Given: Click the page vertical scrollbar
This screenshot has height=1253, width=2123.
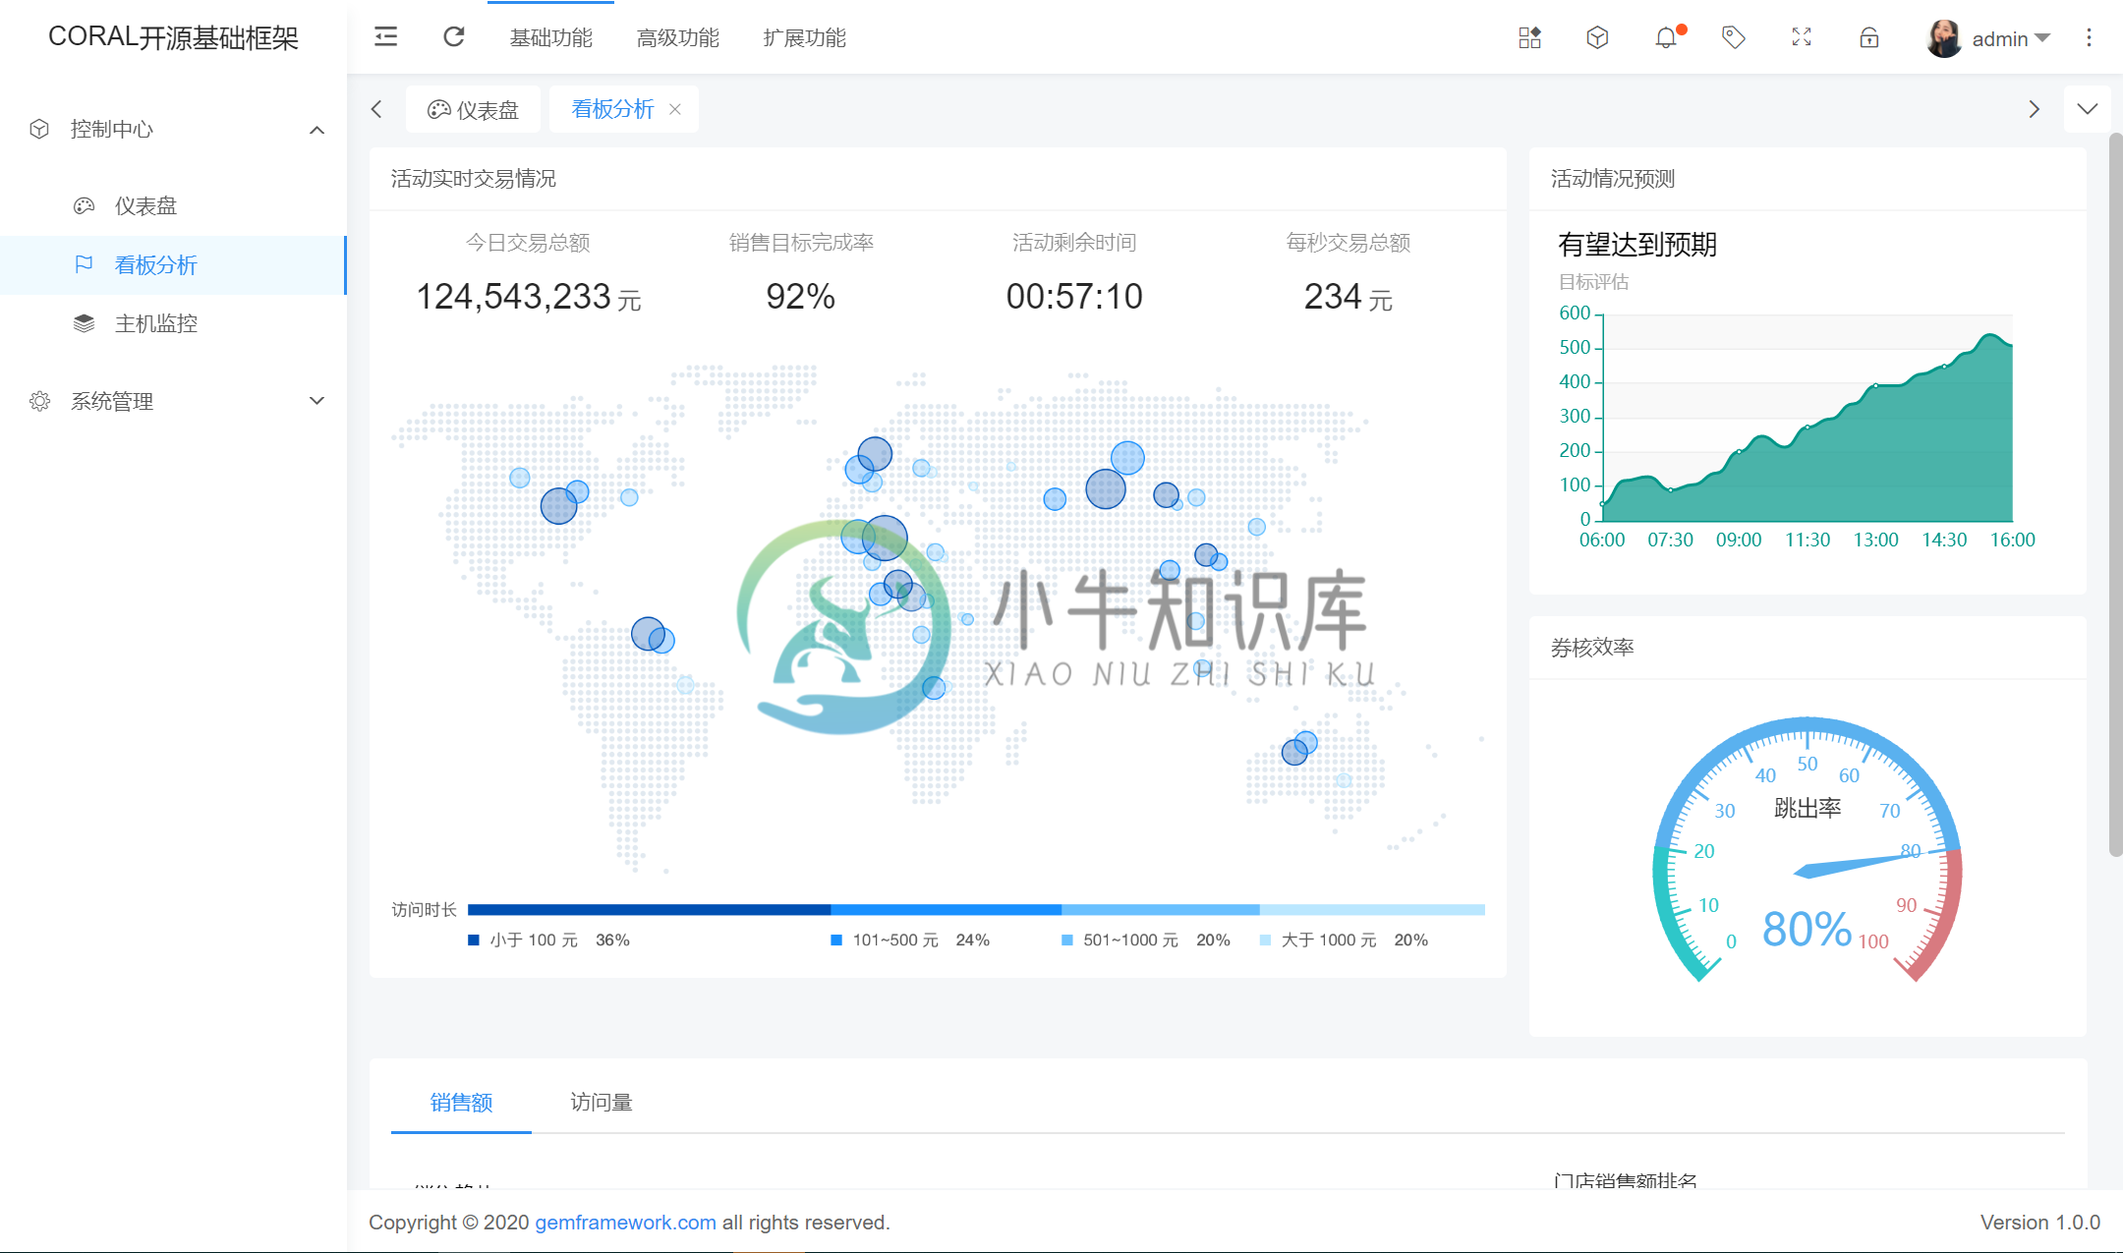Looking at the screenshot, I should (x=2115, y=495).
